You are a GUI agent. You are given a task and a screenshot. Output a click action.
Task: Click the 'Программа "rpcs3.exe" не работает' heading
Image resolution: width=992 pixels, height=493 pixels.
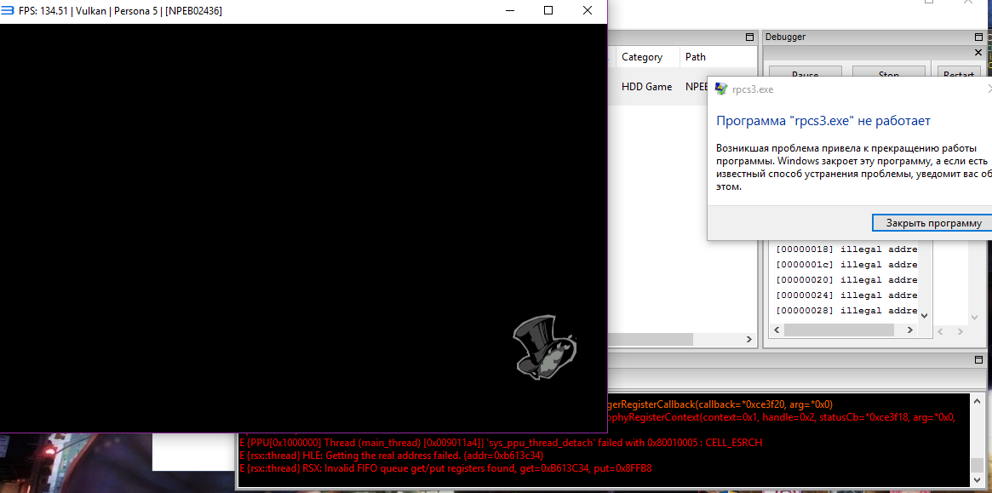(x=823, y=121)
